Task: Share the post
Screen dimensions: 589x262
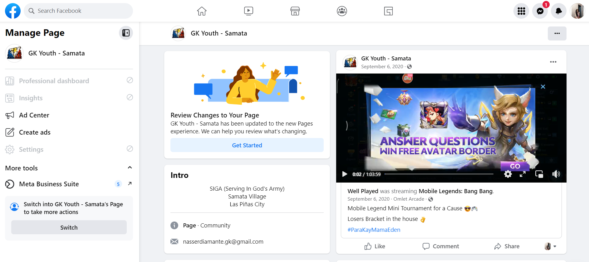Action: [507, 246]
